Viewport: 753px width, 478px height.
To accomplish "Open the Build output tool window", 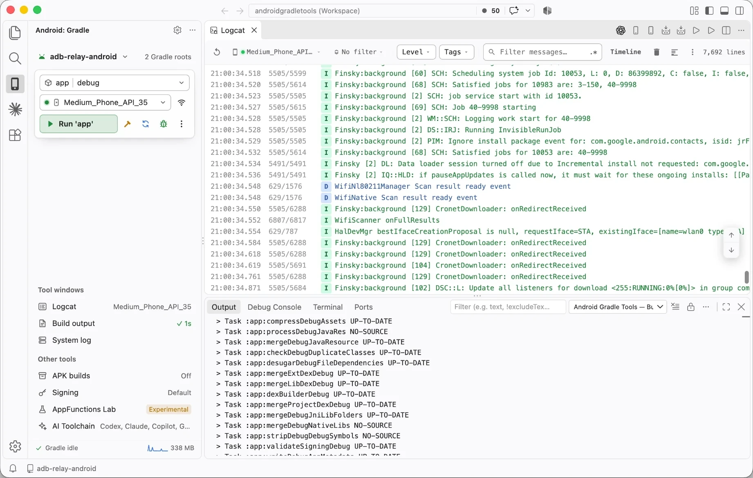I will (114, 324).
